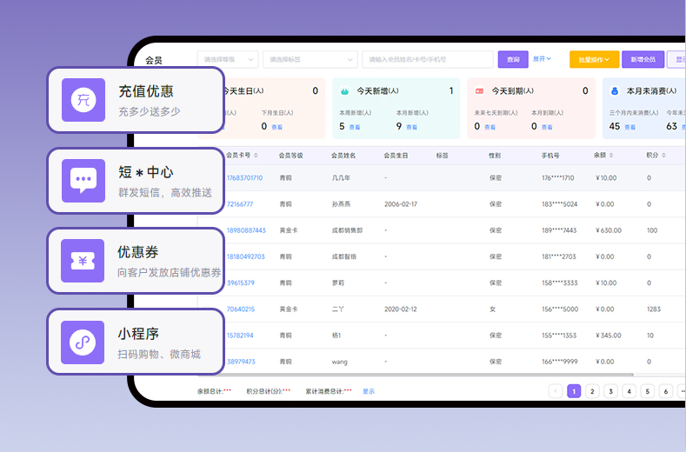The height and width of the screenshot is (452, 686).
Task: Expand more filters with 展开
Action: pos(542,59)
